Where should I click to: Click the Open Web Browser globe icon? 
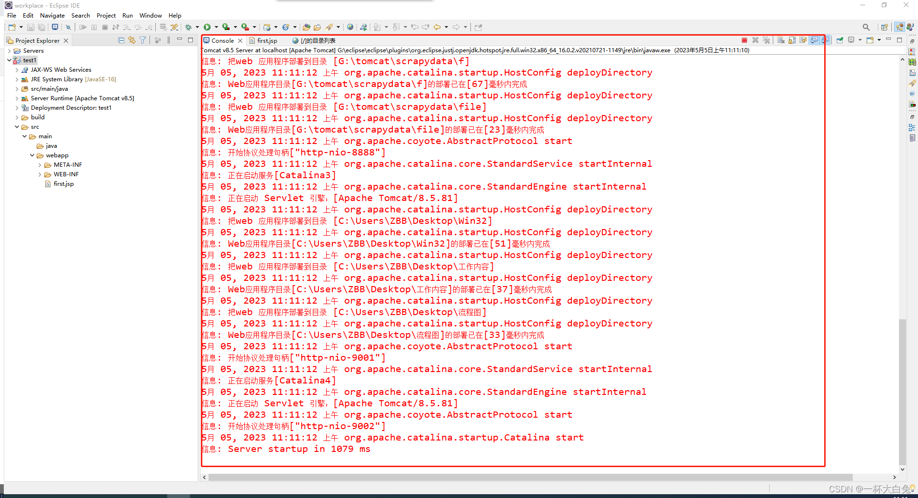coord(350,27)
